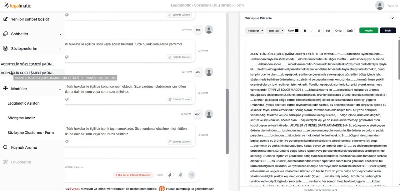
Task: Click the magnifier icon next to Kaynak Arama
Action: pos(5,147)
